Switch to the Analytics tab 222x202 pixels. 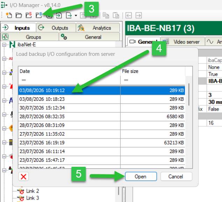(x=98, y=28)
